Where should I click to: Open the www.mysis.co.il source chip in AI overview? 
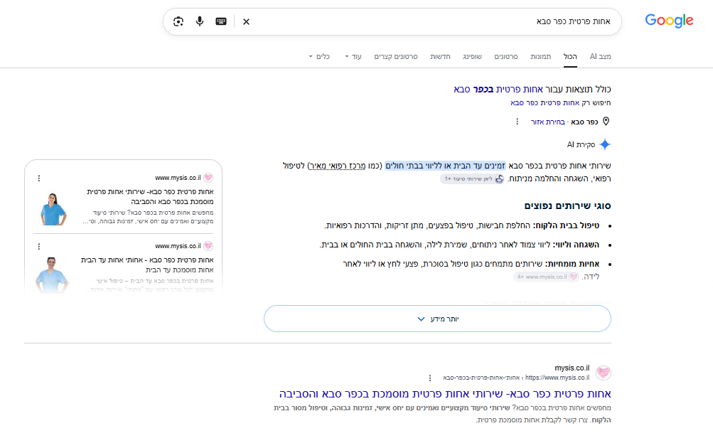pos(546,277)
